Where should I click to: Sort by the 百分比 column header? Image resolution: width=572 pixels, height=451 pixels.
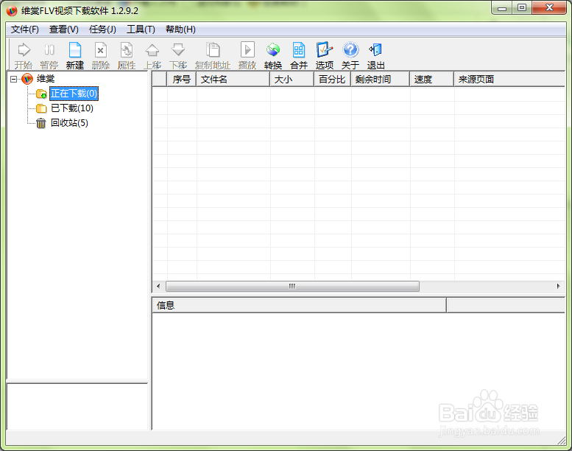coord(333,79)
